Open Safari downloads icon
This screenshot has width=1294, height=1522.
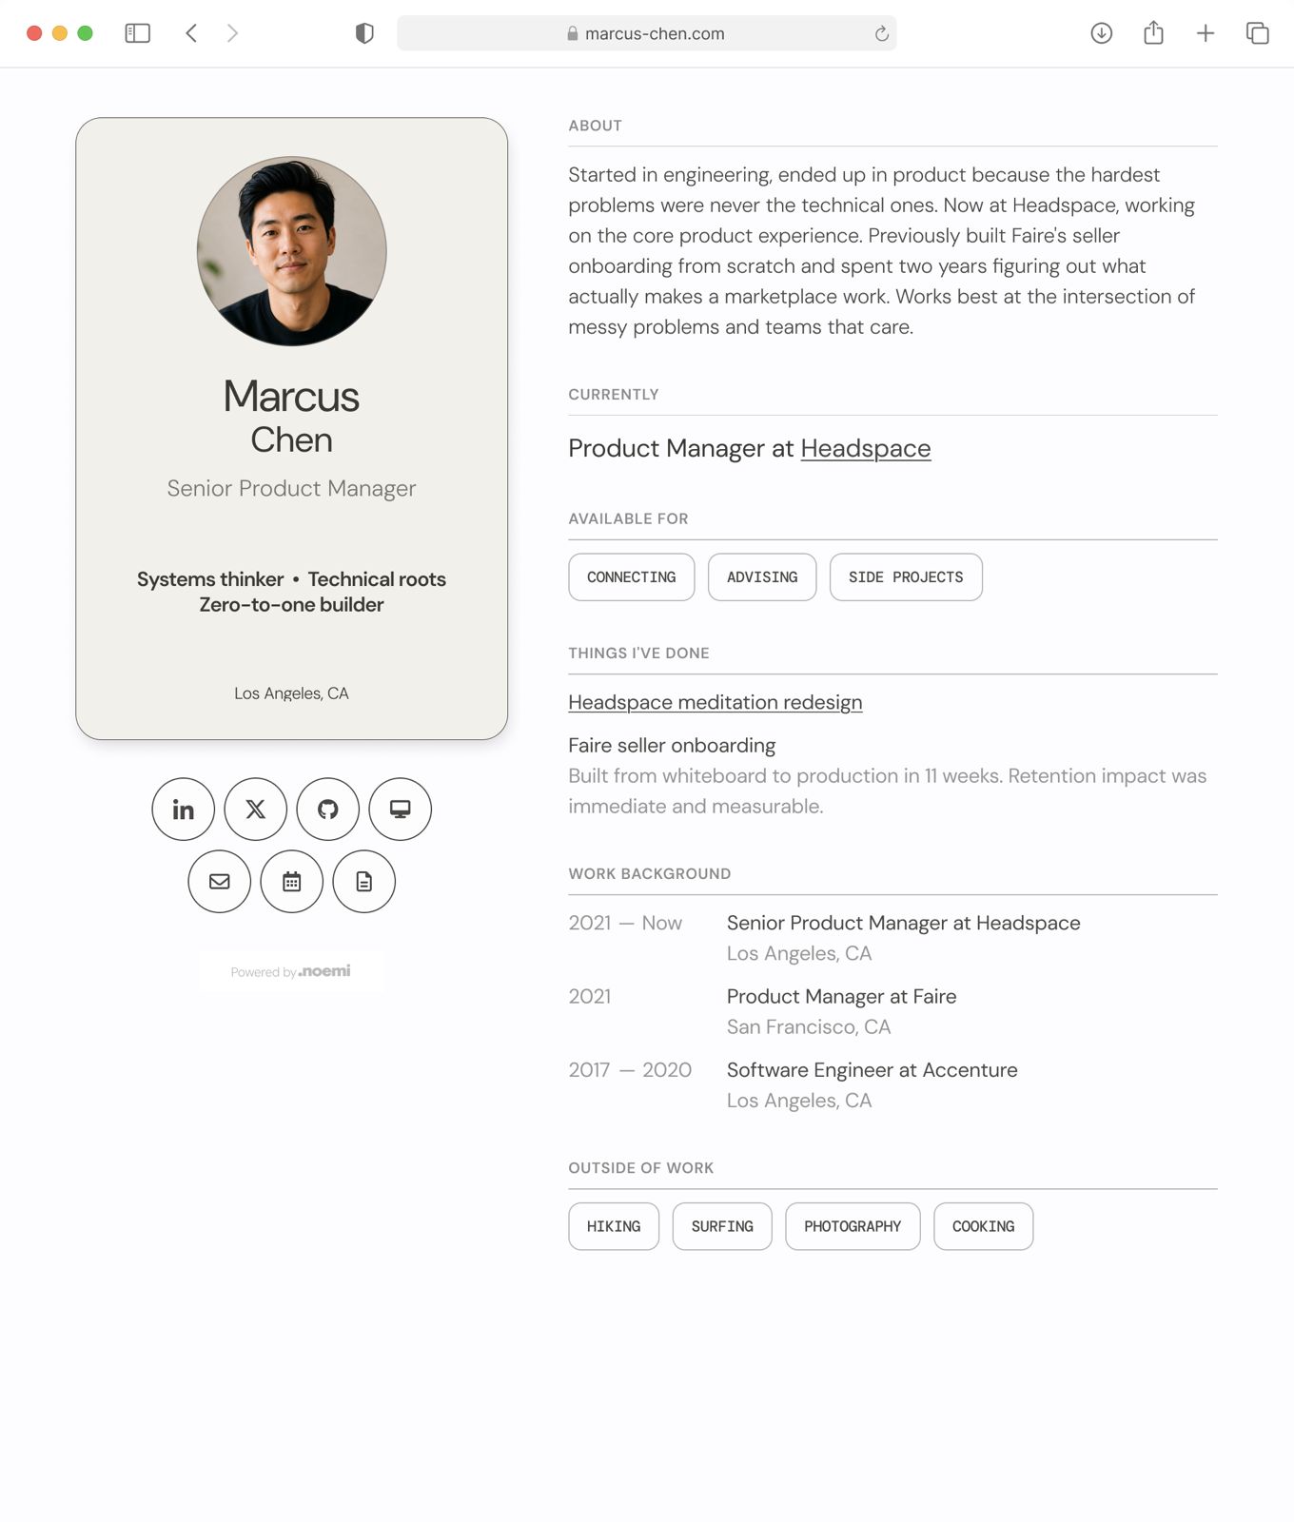[x=1101, y=33]
